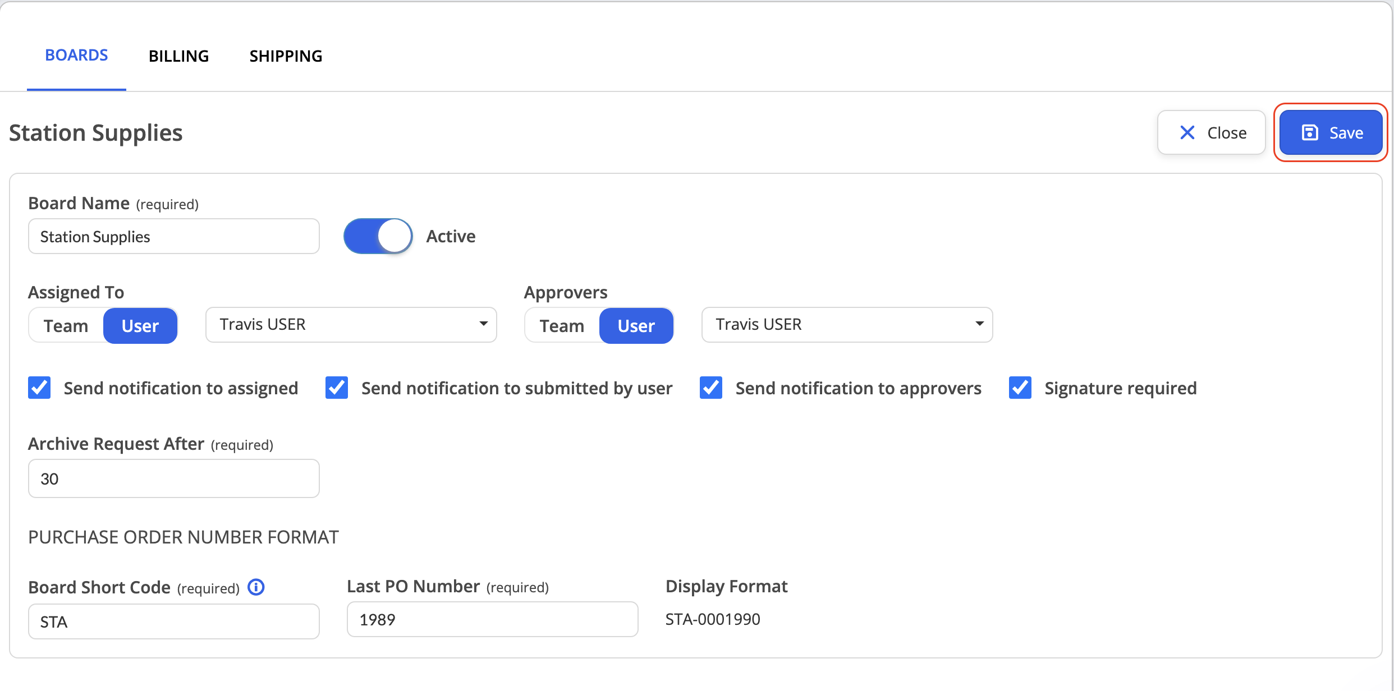Switch to the BILLING tab
The width and height of the screenshot is (1394, 691).
tap(178, 56)
